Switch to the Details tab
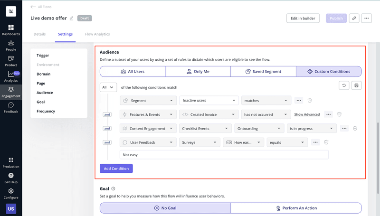 (39, 34)
